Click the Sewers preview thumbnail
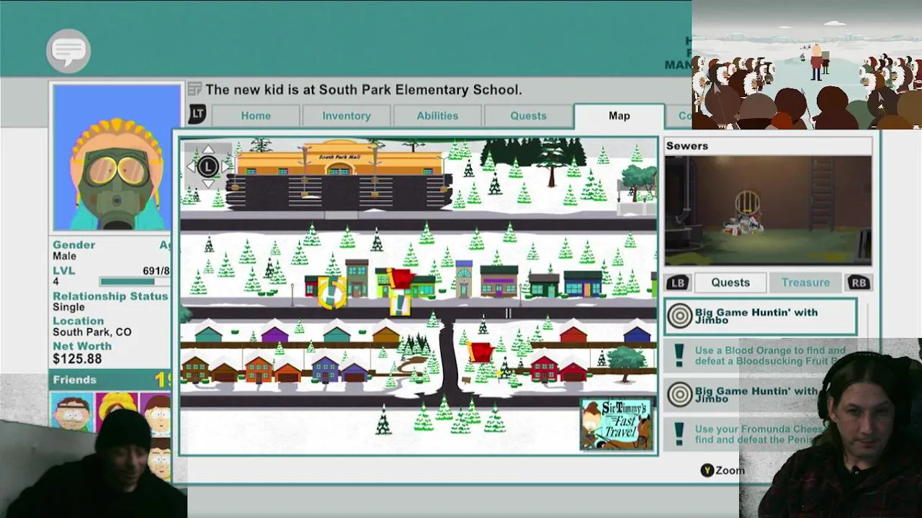 point(768,211)
